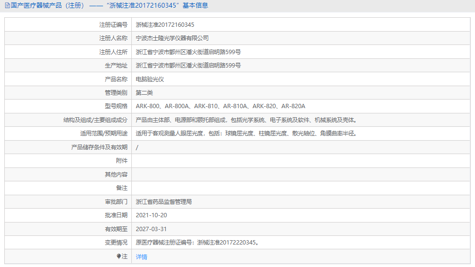Select registration number 浙械注准20172160345 in table
This screenshot has height=267, width=475.
click(x=165, y=25)
